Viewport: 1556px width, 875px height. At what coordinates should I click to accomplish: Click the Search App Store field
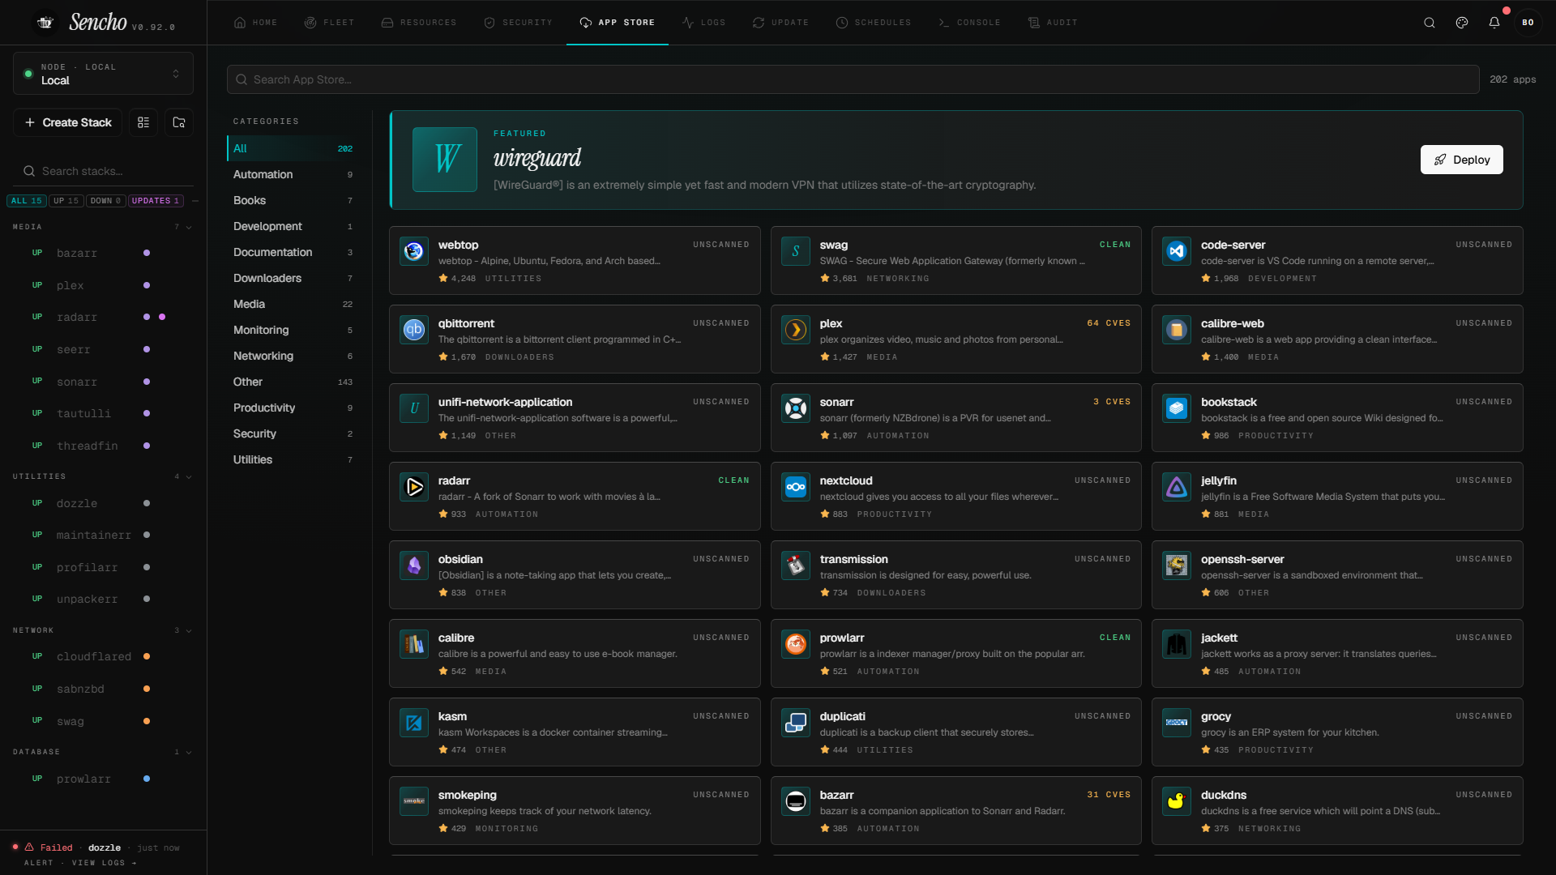pos(853,79)
